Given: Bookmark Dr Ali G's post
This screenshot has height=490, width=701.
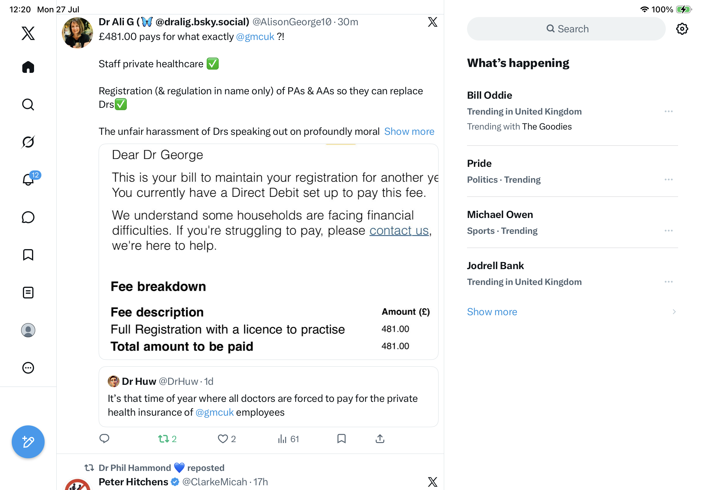Looking at the screenshot, I should point(341,439).
